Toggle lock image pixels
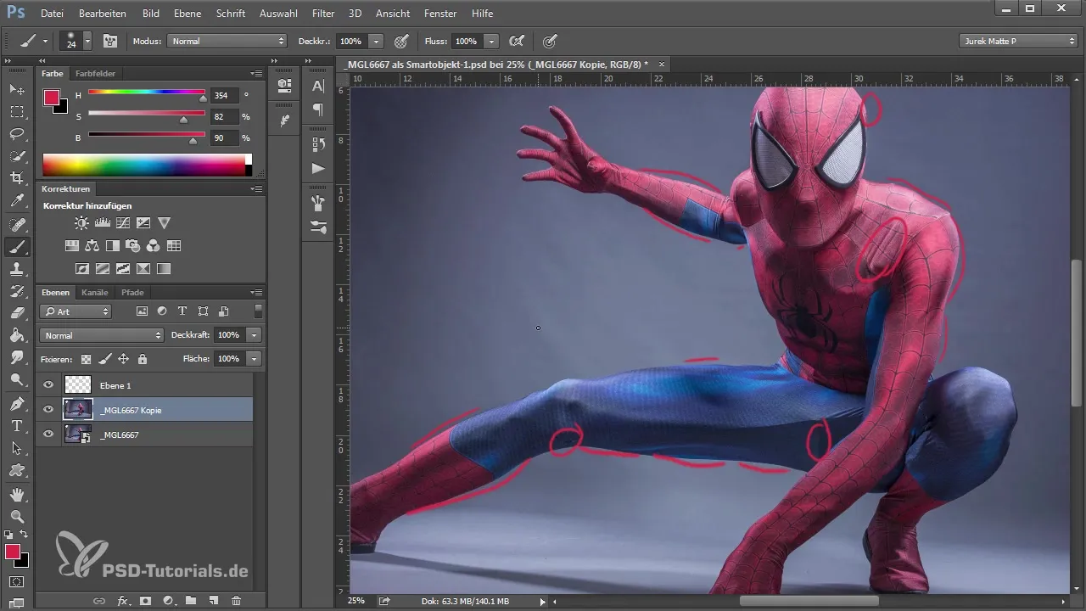Screen dimensions: 1086x611 point(104,359)
